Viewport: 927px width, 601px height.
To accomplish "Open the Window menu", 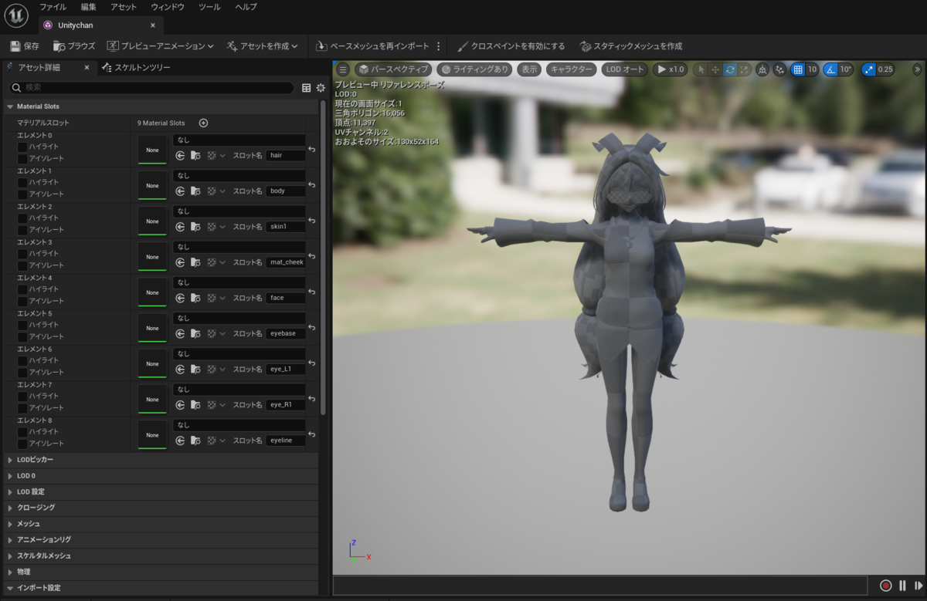I will pyautogui.click(x=168, y=7).
